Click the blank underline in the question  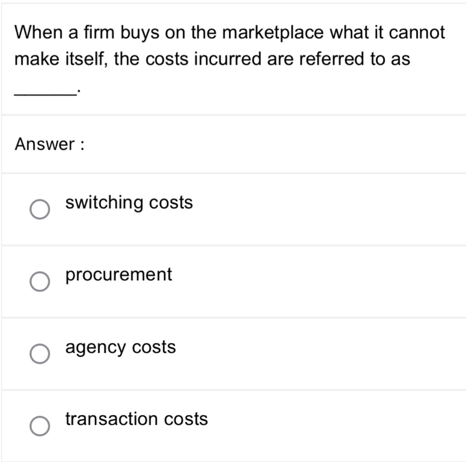coord(44,92)
